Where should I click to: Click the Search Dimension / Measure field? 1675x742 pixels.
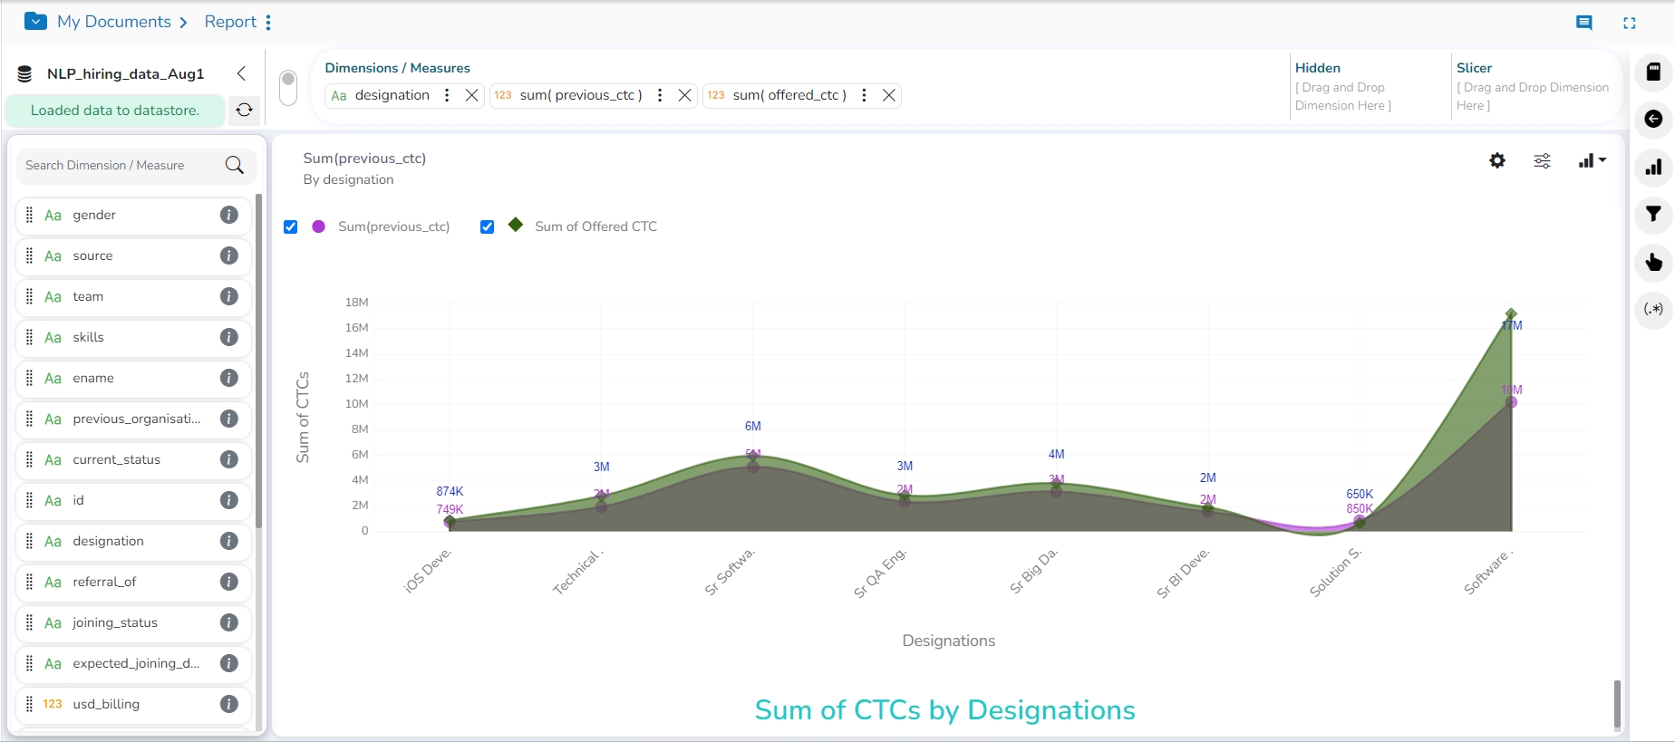click(118, 165)
